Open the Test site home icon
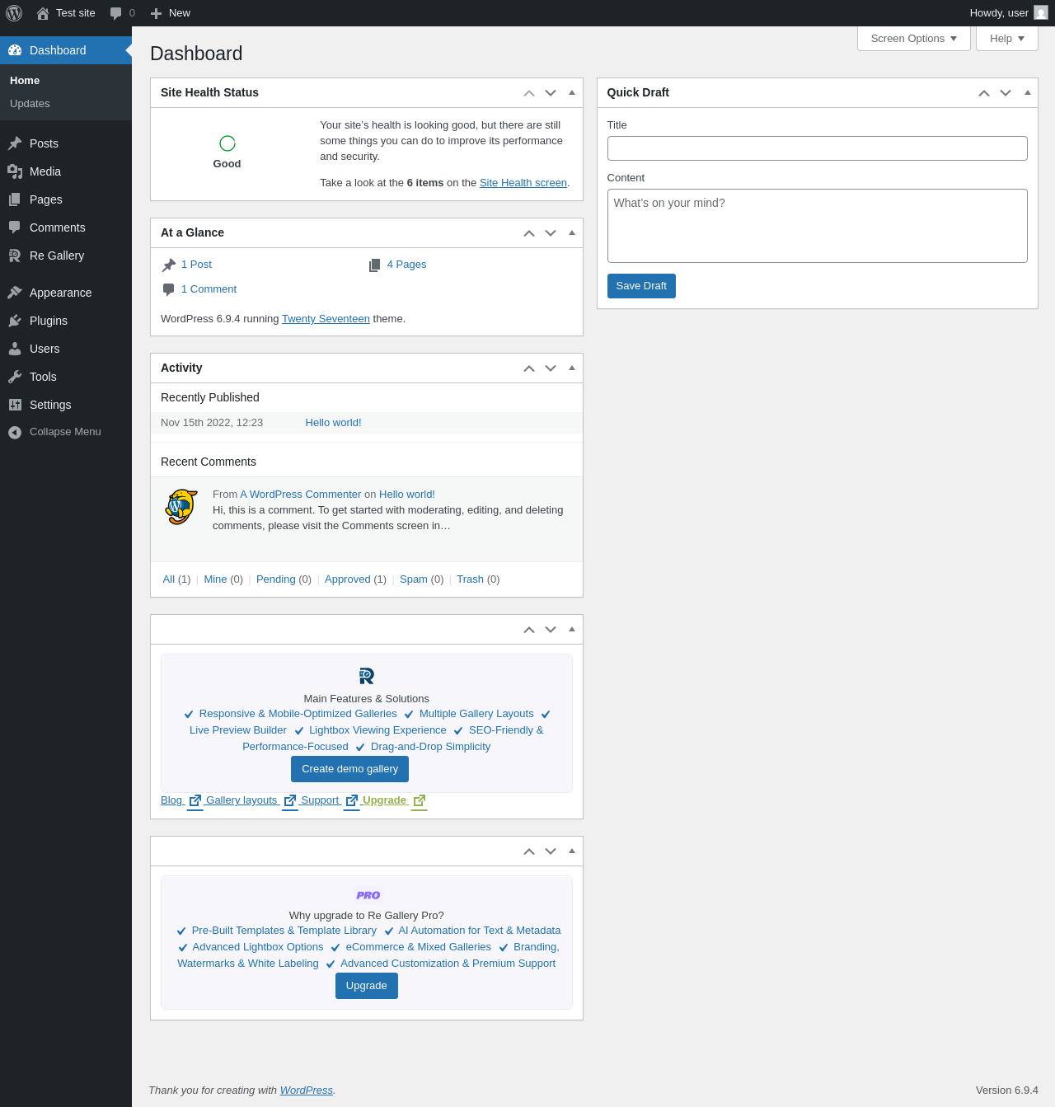This screenshot has width=1055, height=1107. point(43,13)
